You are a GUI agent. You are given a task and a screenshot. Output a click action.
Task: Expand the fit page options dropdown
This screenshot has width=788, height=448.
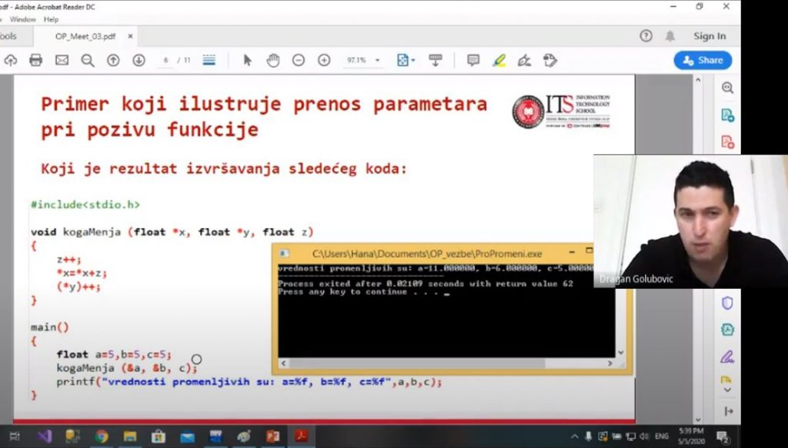point(406,60)
